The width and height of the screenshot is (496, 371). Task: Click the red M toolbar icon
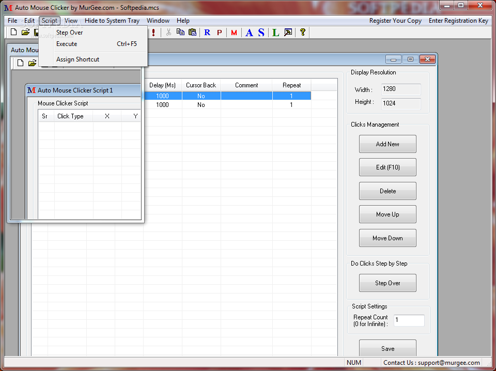click(x=234, y=33)
